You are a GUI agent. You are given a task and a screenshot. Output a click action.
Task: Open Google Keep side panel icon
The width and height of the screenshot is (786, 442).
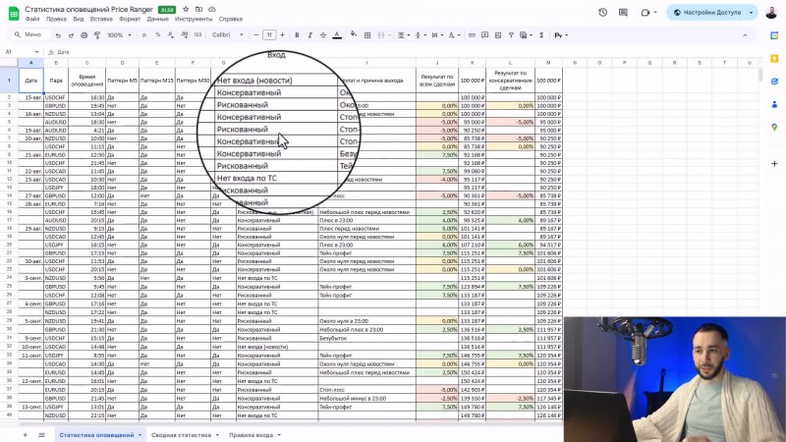pos(774,59)
